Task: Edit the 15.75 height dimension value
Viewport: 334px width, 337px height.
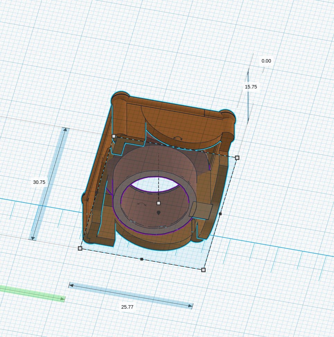Action: [x=251, y=87]
